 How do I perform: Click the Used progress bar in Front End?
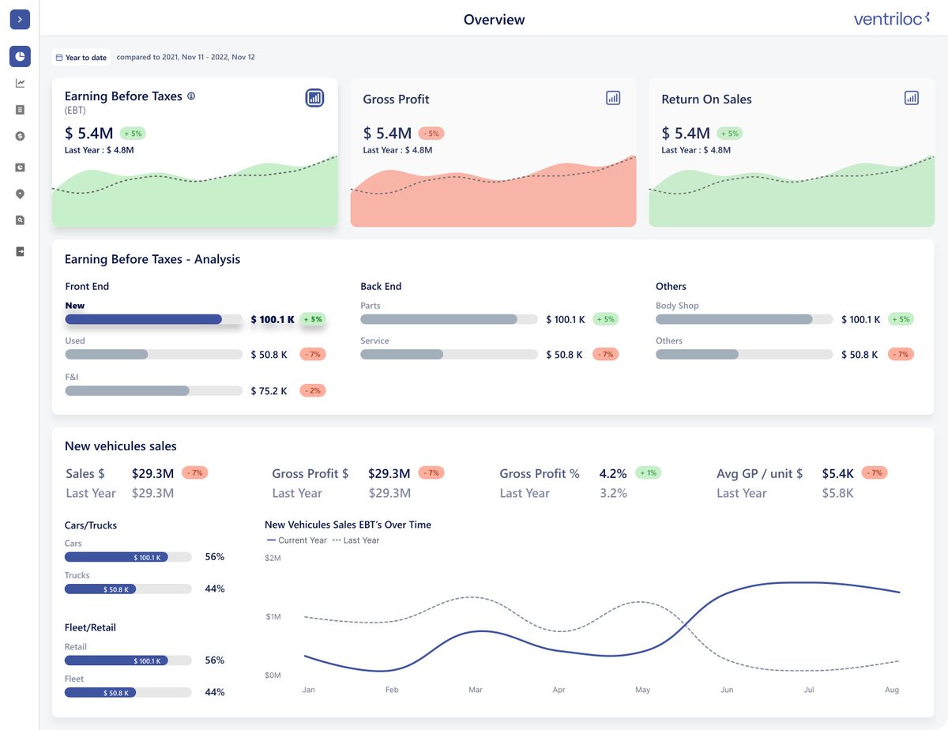pos(154,355)
